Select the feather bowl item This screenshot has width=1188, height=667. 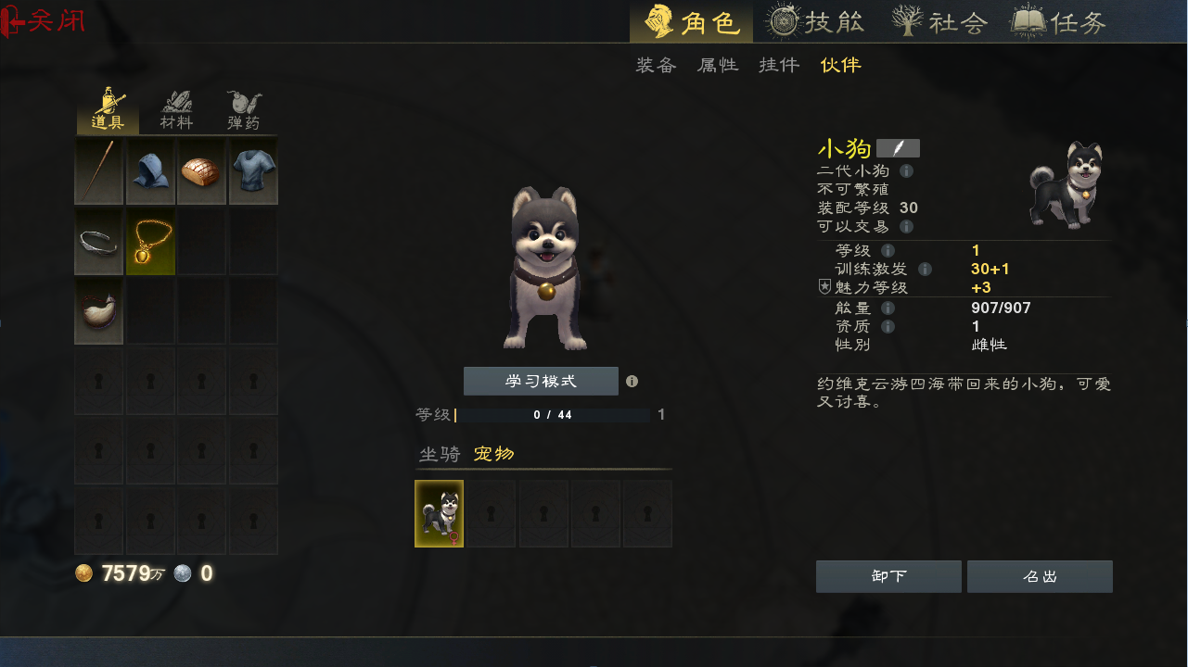[98, 311]
